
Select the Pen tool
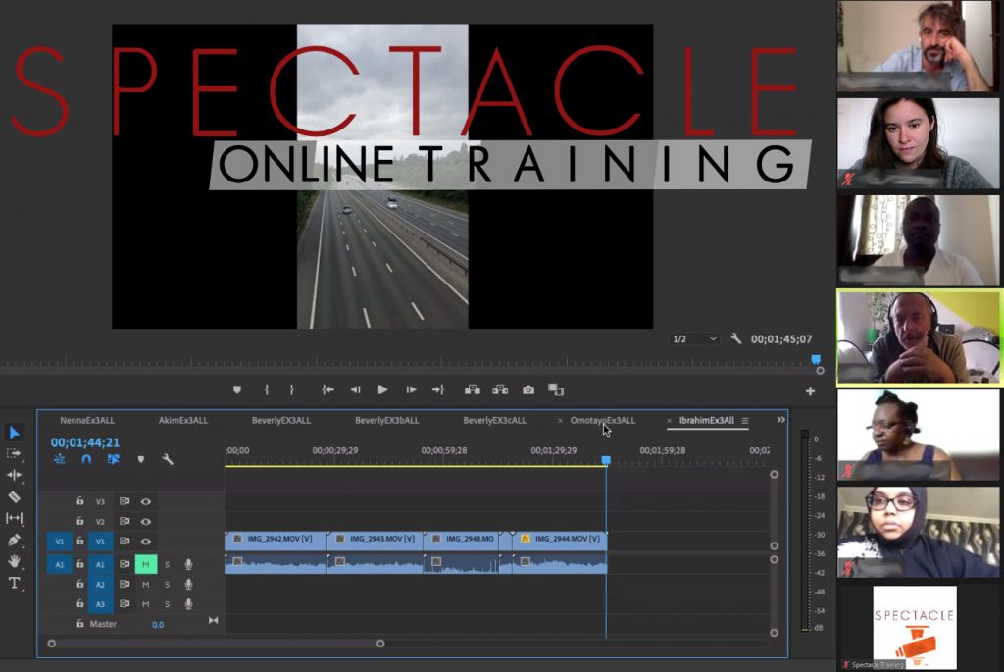(14, 540)
